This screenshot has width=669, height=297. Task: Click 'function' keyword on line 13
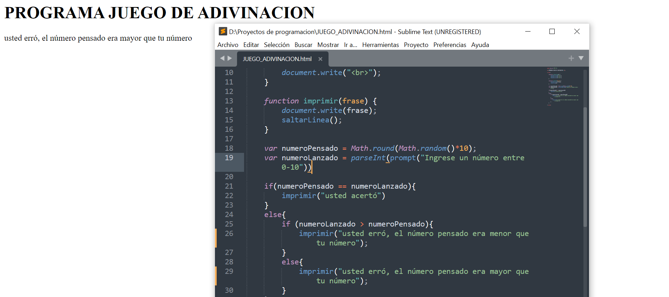[x=281, y=101]
